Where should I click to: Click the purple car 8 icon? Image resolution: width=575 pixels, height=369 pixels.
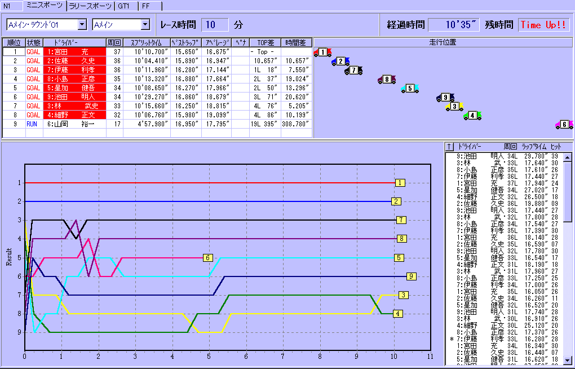tap(386, 80)
